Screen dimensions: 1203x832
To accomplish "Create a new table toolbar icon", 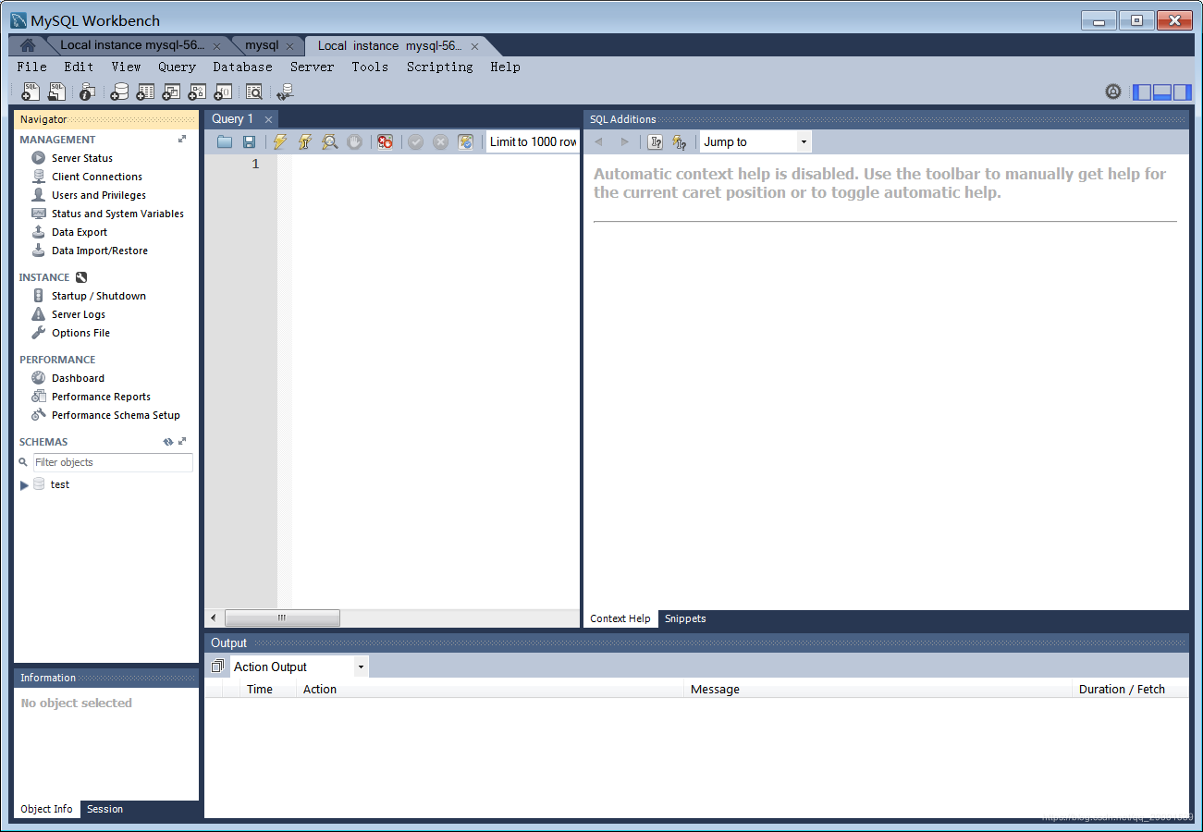I will tap(145, 92).
